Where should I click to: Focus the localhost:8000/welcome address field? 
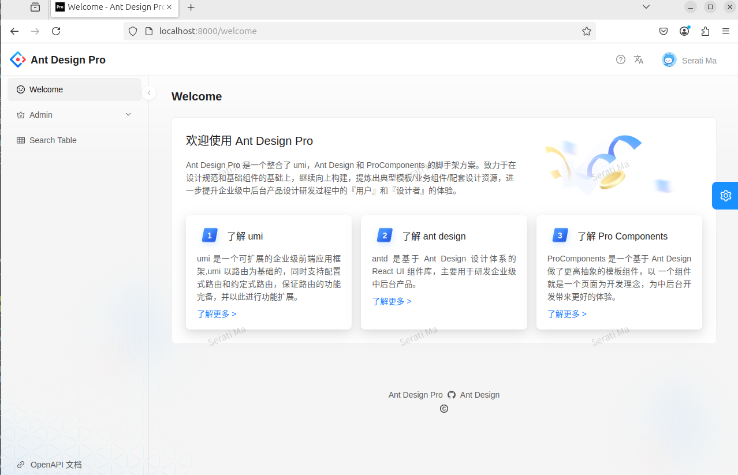(360, 31)
